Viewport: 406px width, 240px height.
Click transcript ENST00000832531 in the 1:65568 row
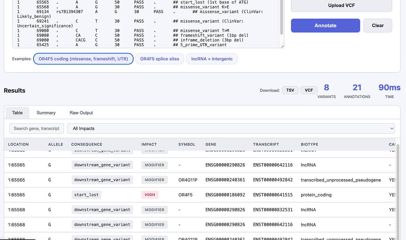point(273,210)
